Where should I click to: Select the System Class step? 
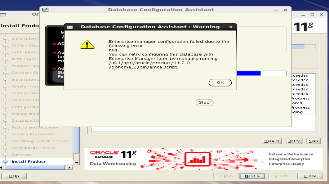pos(25,45)
